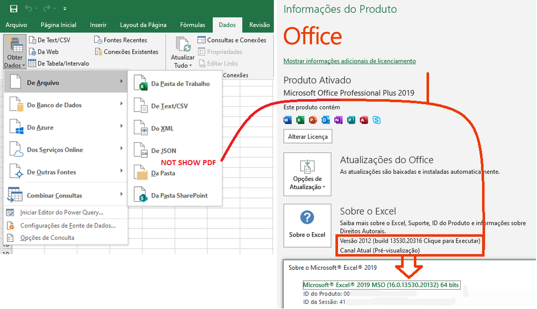The height and width of the screenshot is (309, 537).
Task: Click the Dos Serviços Online cloud icon
Action: coord(16,149)
